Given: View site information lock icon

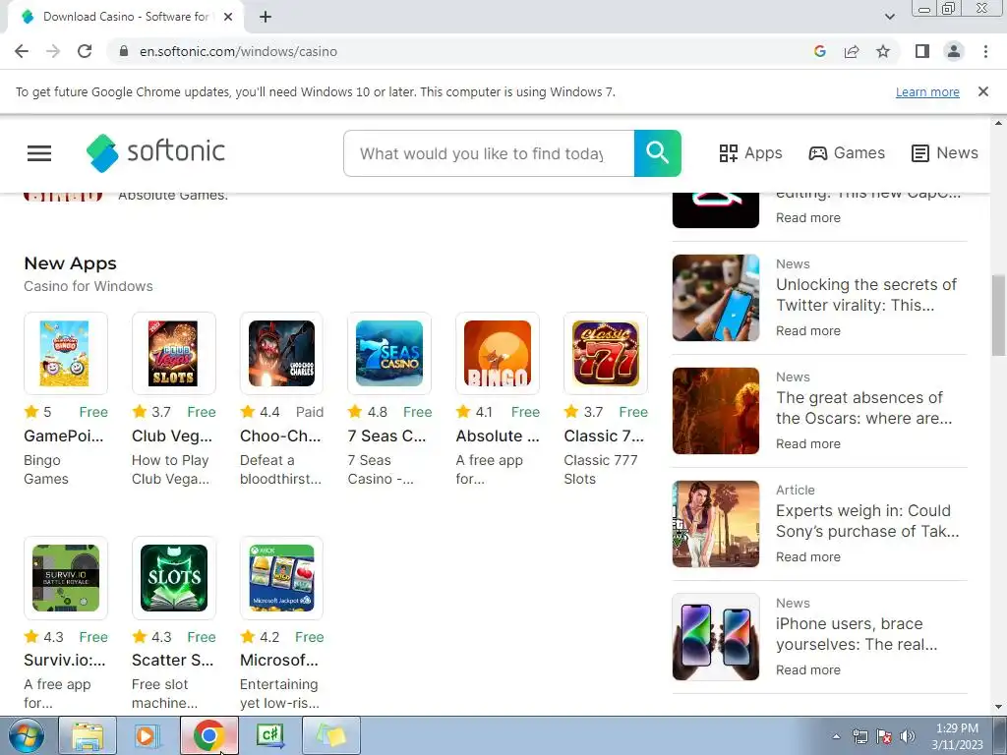Looking at the screenshot, I should (x=124, y=51).
